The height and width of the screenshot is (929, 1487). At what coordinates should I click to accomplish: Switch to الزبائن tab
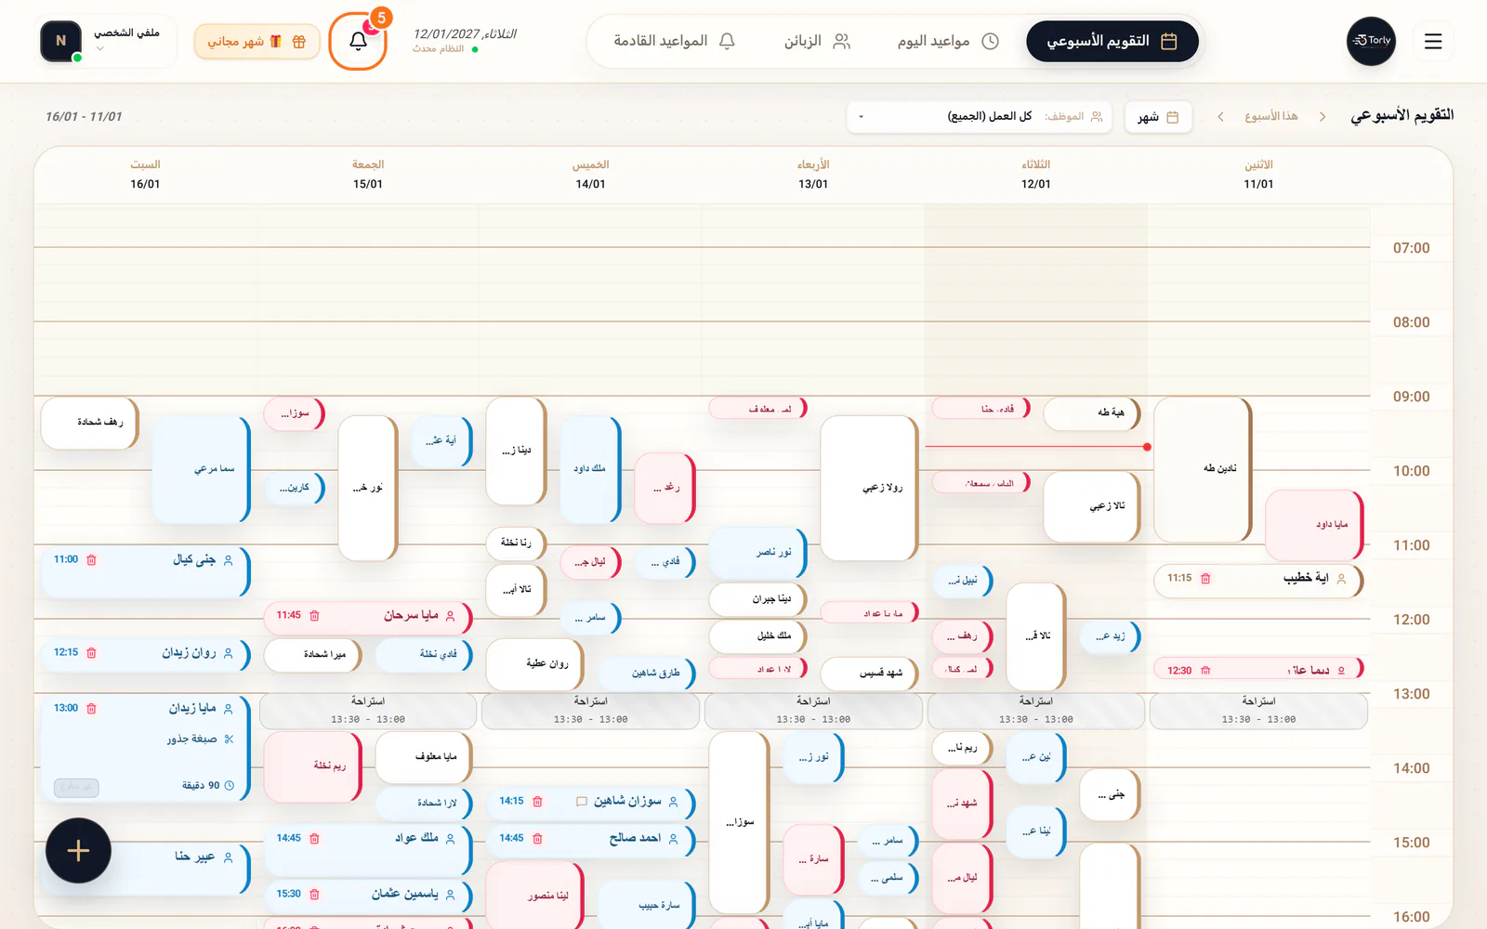point(817,41)
